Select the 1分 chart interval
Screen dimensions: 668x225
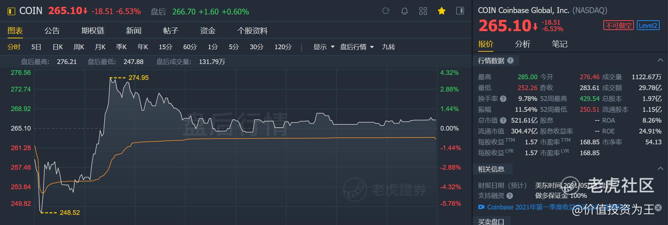213,47
